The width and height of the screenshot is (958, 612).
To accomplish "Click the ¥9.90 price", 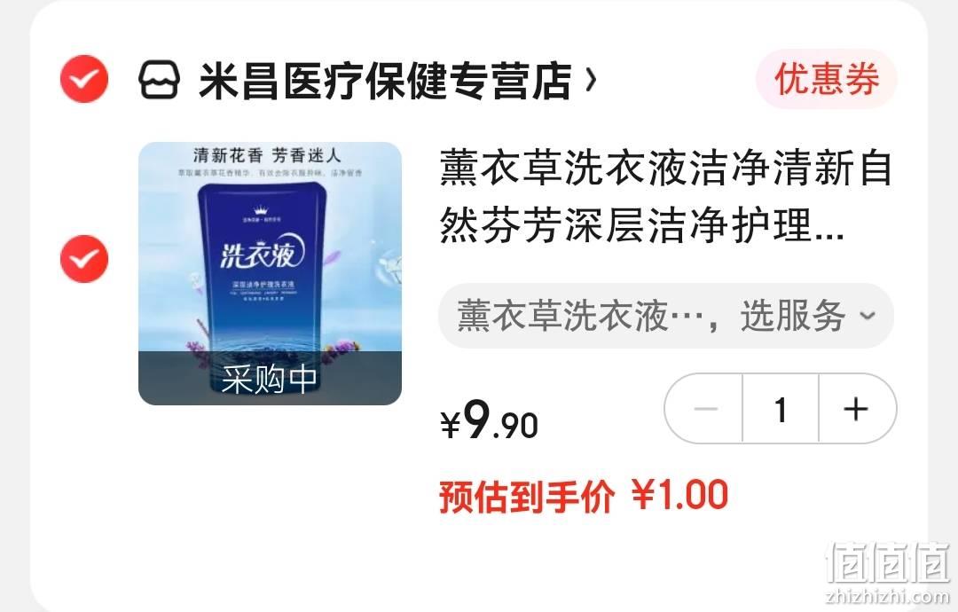I will click(489, 420).
